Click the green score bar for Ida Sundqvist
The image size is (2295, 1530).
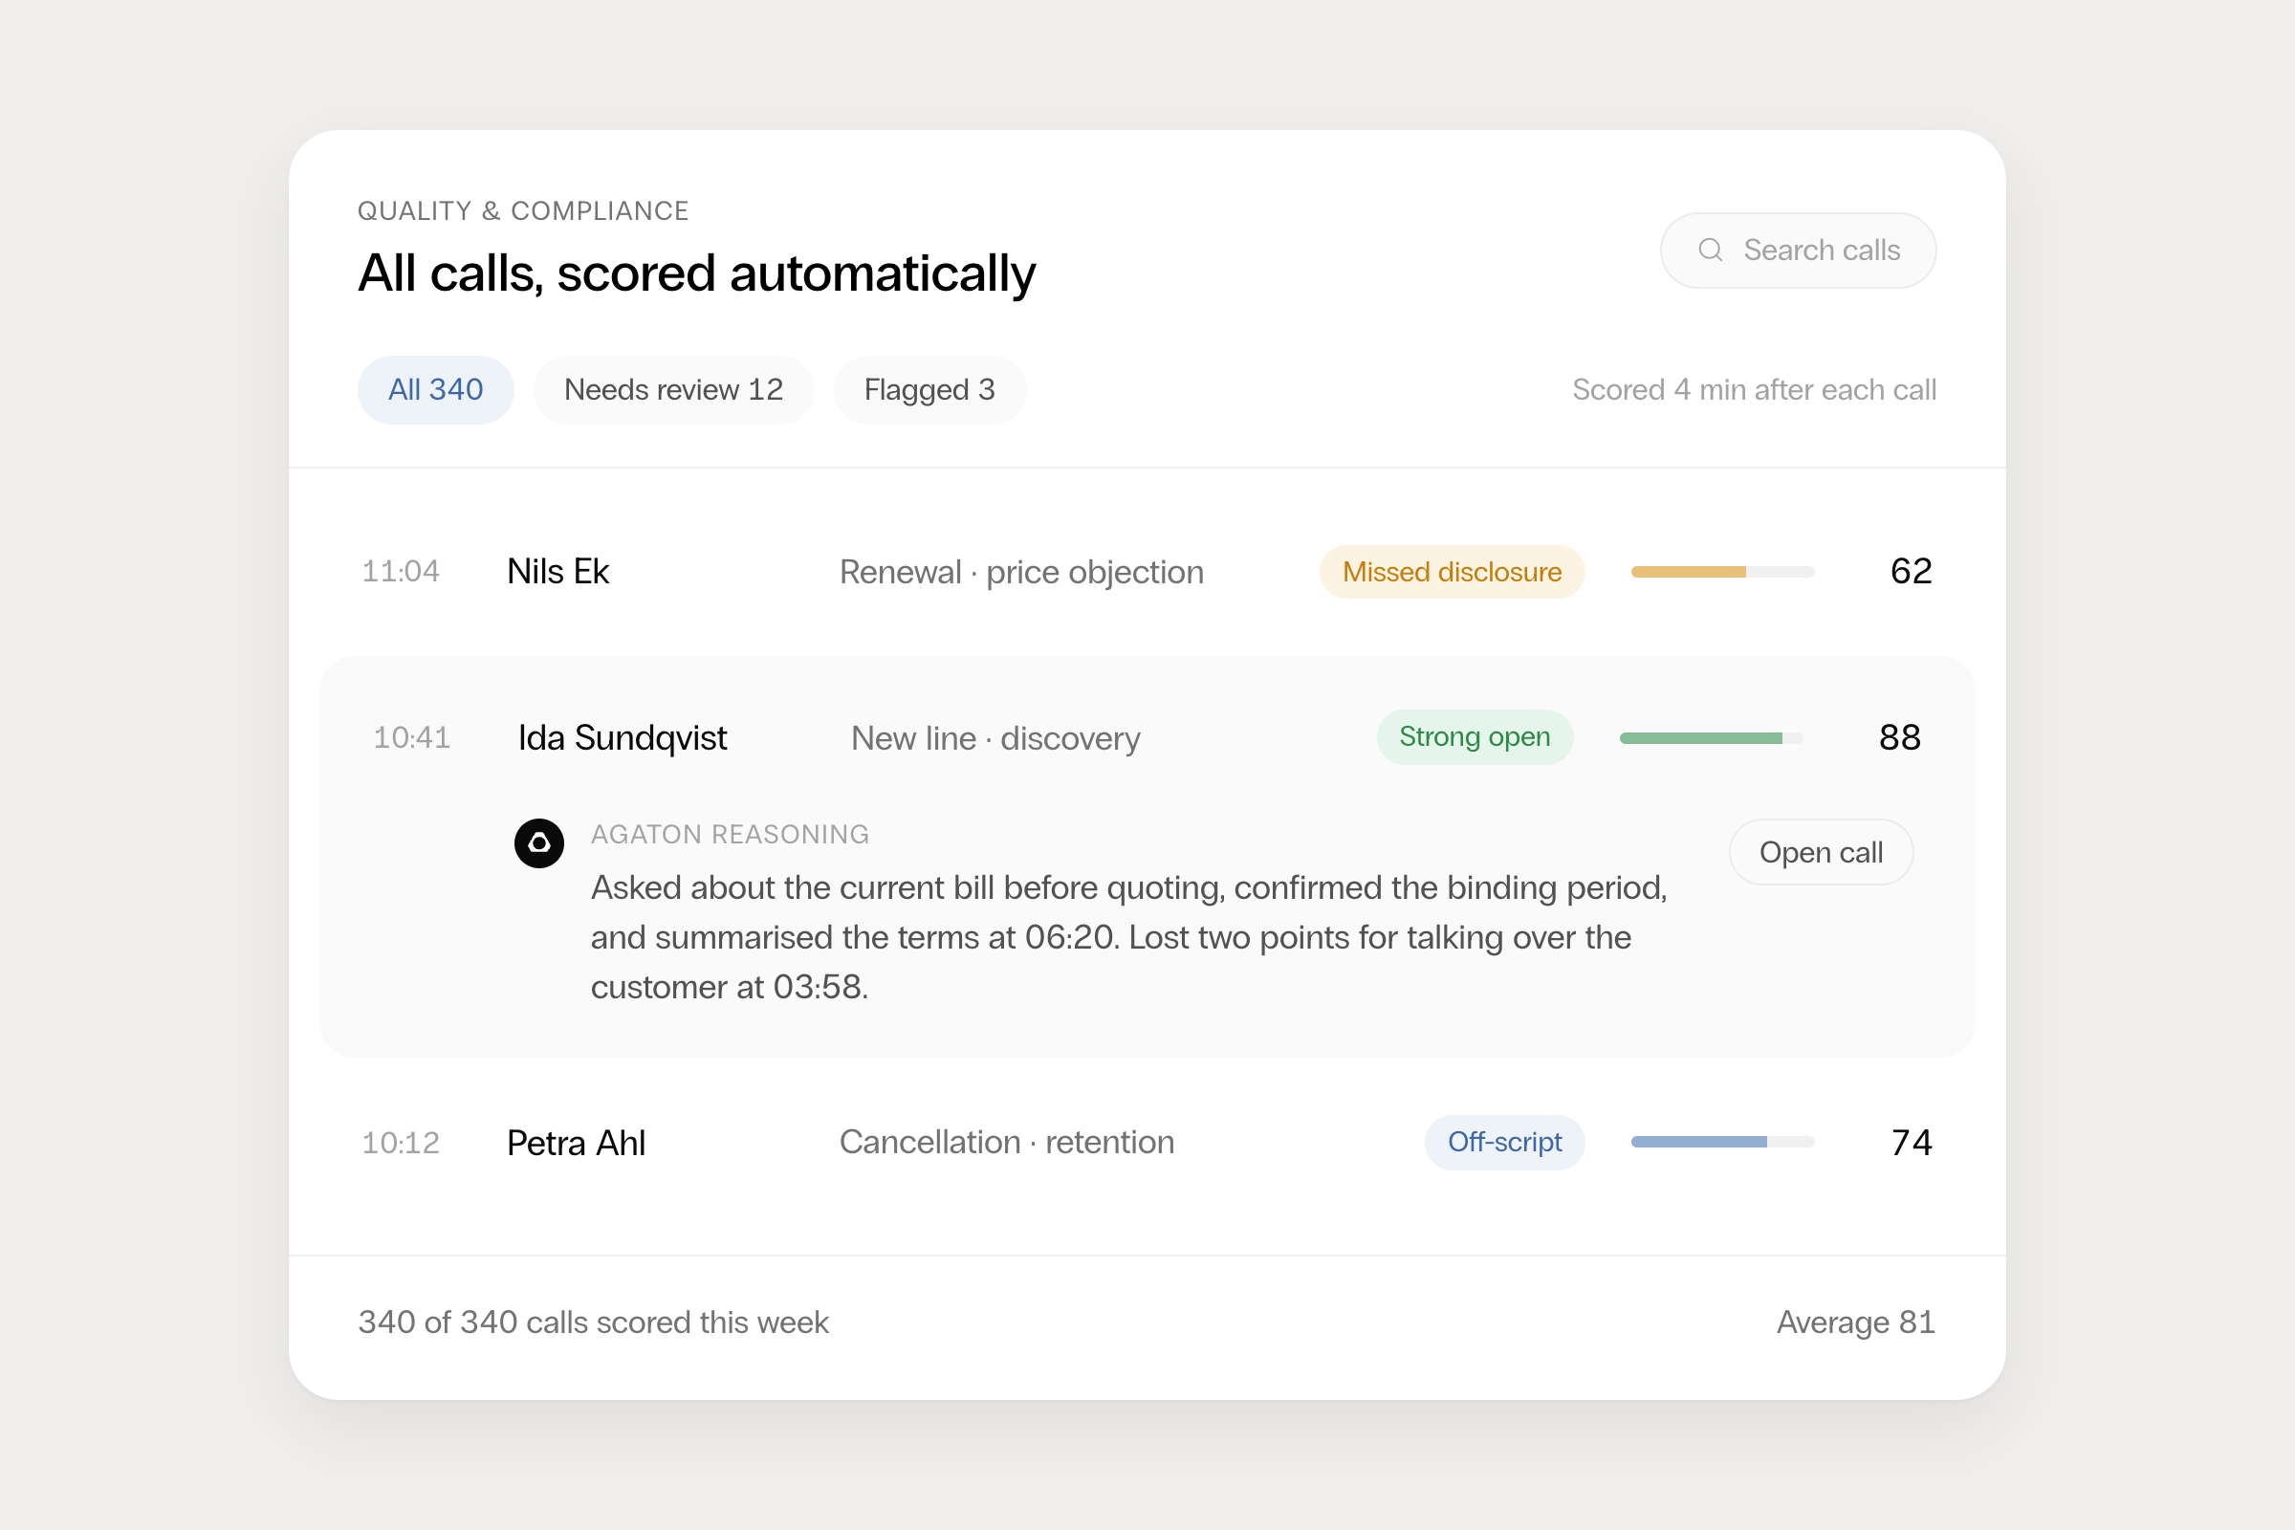point(1711,737)
